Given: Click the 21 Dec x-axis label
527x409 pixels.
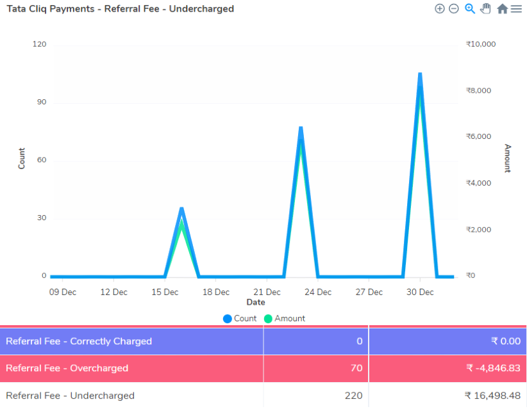Looking at the screenshot, I should tap(267, 293).
